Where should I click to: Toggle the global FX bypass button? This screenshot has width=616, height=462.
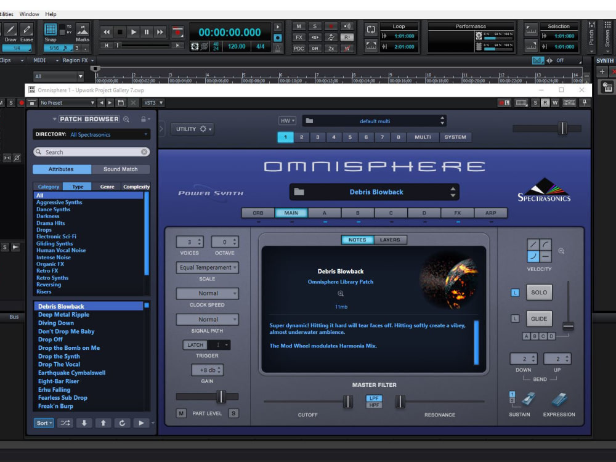click(x=299, y=38)
